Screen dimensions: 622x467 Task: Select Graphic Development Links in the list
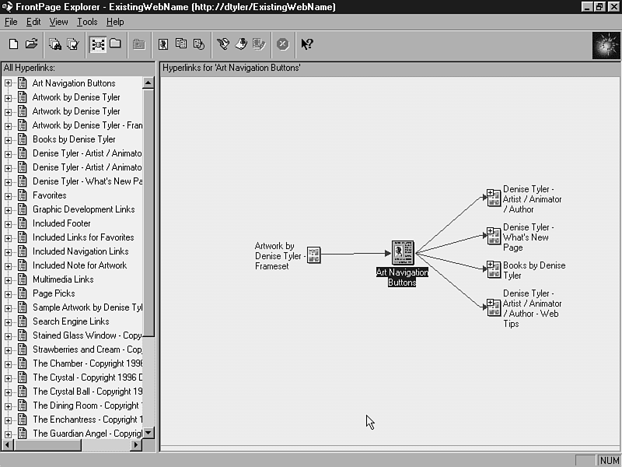coord(83,209)
